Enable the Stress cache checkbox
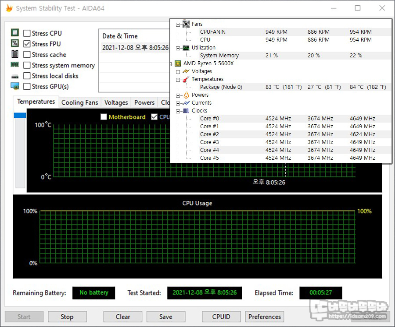This screenshot has height=327, width=395. click(x=27, y=54)
